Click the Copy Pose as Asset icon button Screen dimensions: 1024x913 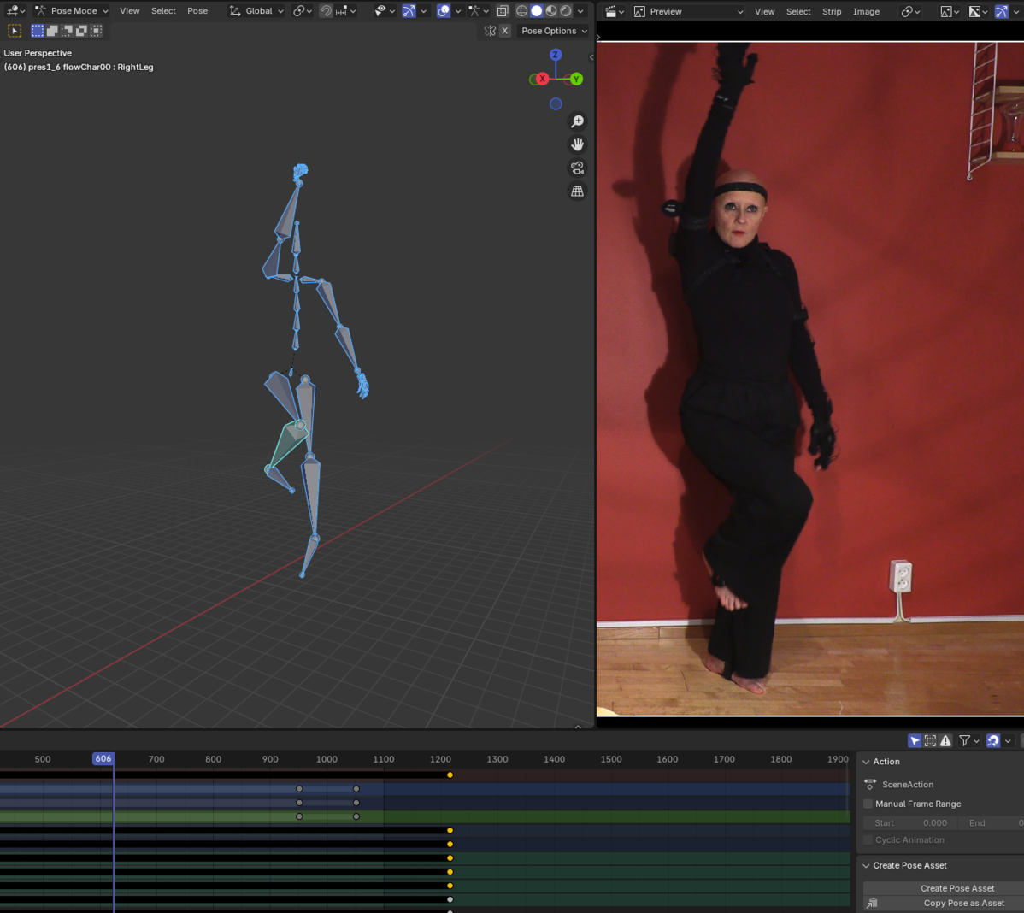871,903
